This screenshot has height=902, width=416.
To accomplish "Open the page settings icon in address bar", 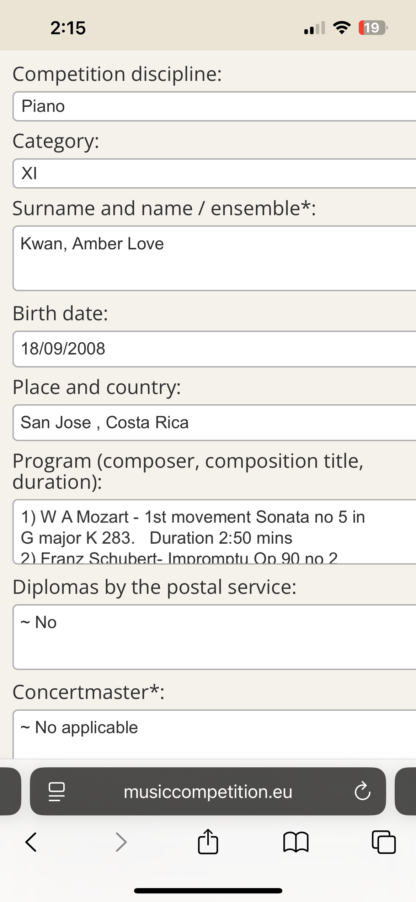I will pyautogui.click(x=57, y=792).
